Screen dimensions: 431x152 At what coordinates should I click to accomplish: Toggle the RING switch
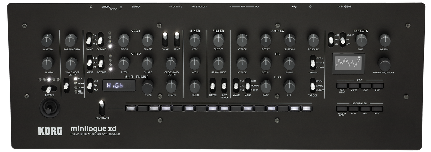coord(177,39)
